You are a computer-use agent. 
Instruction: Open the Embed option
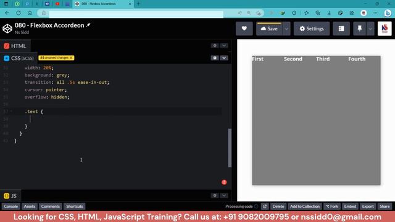[350, 207]
